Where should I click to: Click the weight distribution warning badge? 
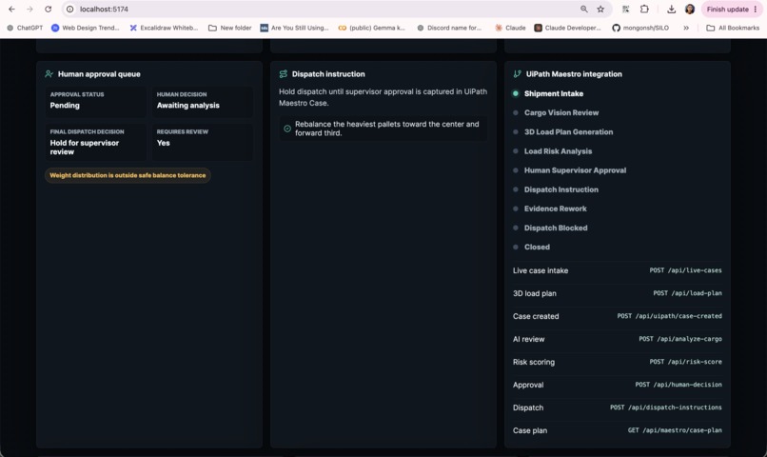(x=128, y=175)
